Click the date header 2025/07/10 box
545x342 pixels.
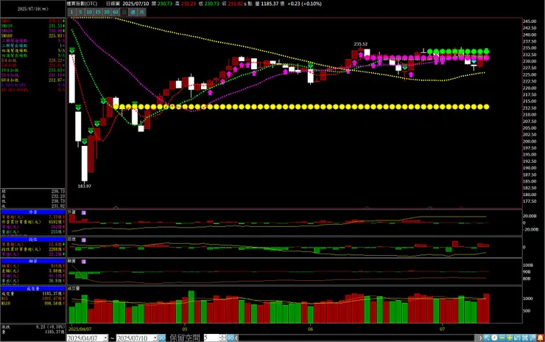33,9
